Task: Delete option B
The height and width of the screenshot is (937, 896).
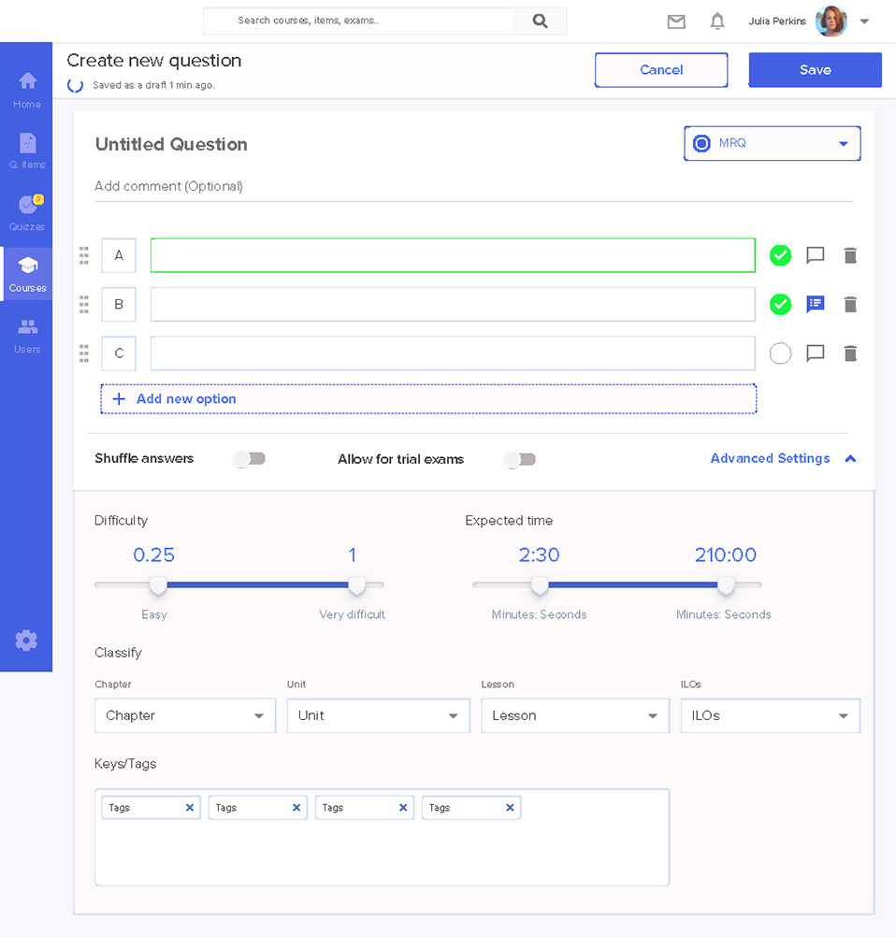Action: coord(850,305)
